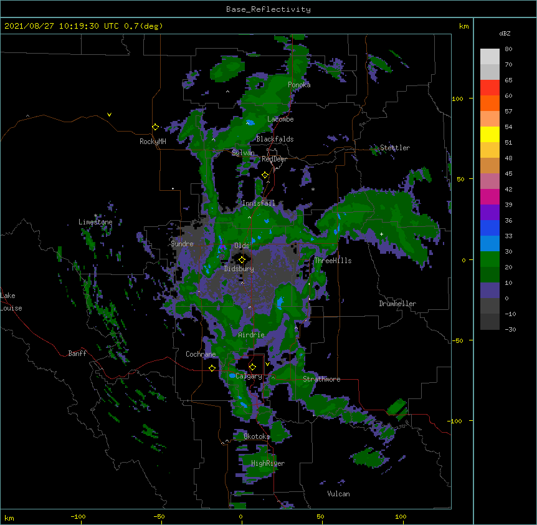Select the magenta 39-42 dBZ legend swatch
Screen dimensions: 537x525
(x=490, y=196)
